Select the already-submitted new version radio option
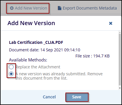This screenshot has width=122, height=105. coord(11,74)
